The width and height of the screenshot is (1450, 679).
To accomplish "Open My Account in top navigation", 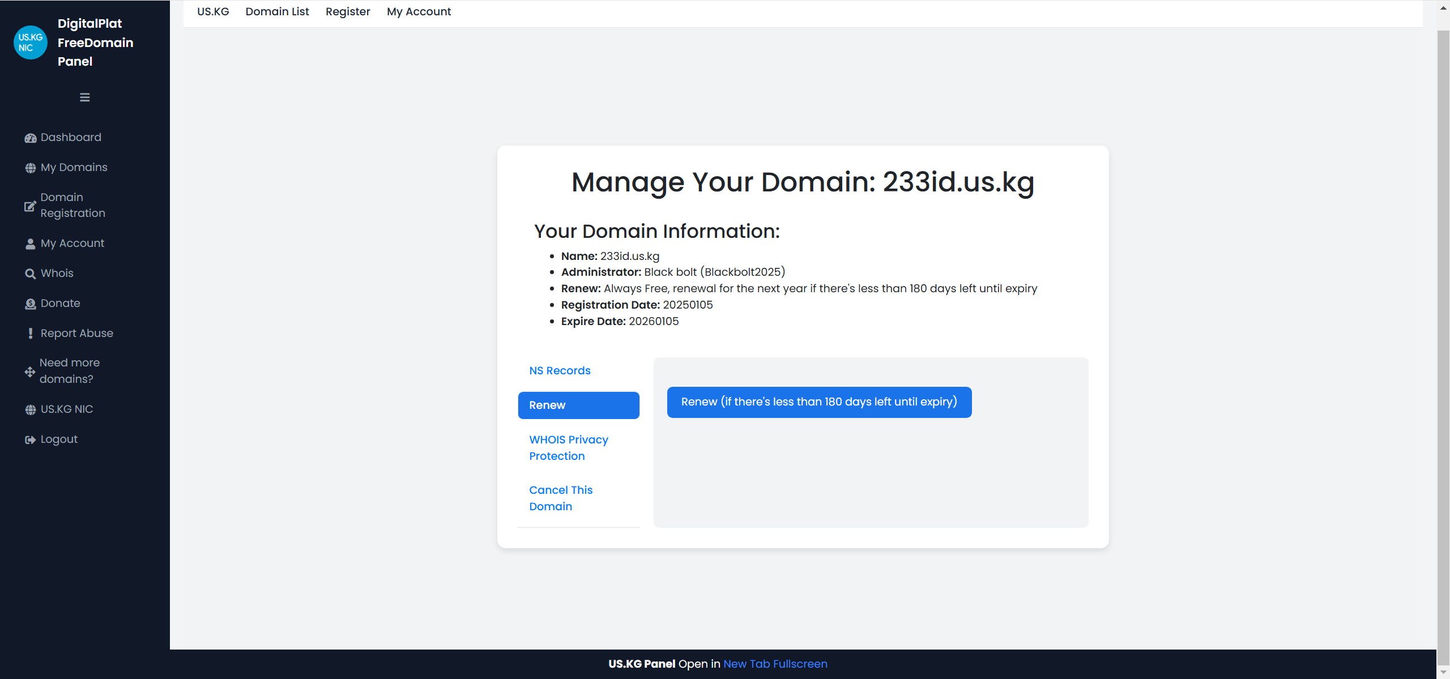I will click(x=419, y=11).
